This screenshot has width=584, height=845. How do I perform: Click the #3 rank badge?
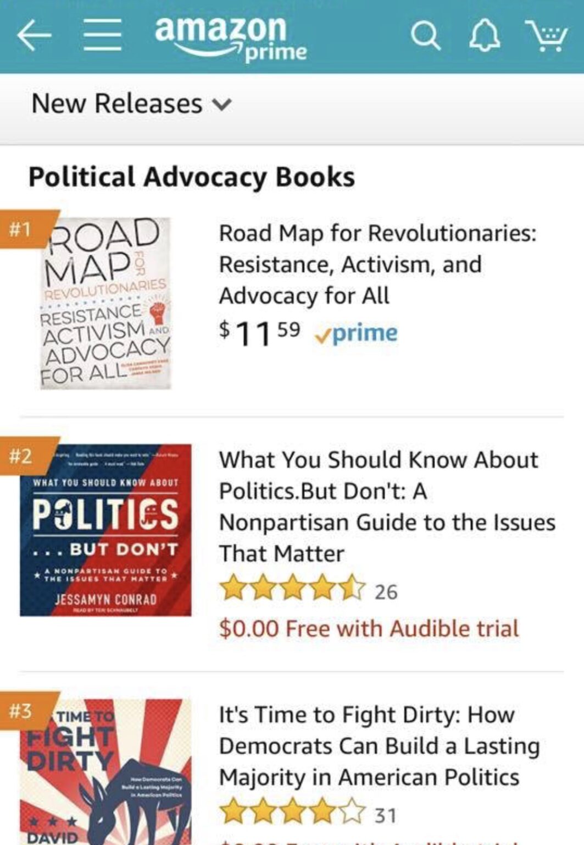tap(22, 711)
